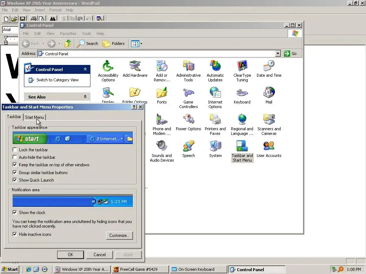This screenshot has height=274, width=366.
Task: Switch to the Start Menu tab
Action: pos(35,117)
